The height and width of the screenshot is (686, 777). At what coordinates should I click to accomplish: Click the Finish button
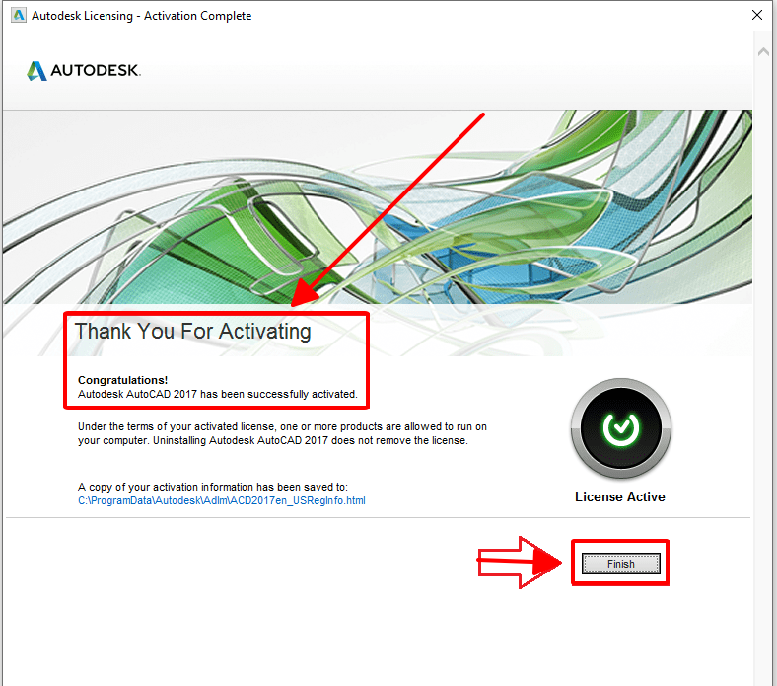tap(620, 564)
